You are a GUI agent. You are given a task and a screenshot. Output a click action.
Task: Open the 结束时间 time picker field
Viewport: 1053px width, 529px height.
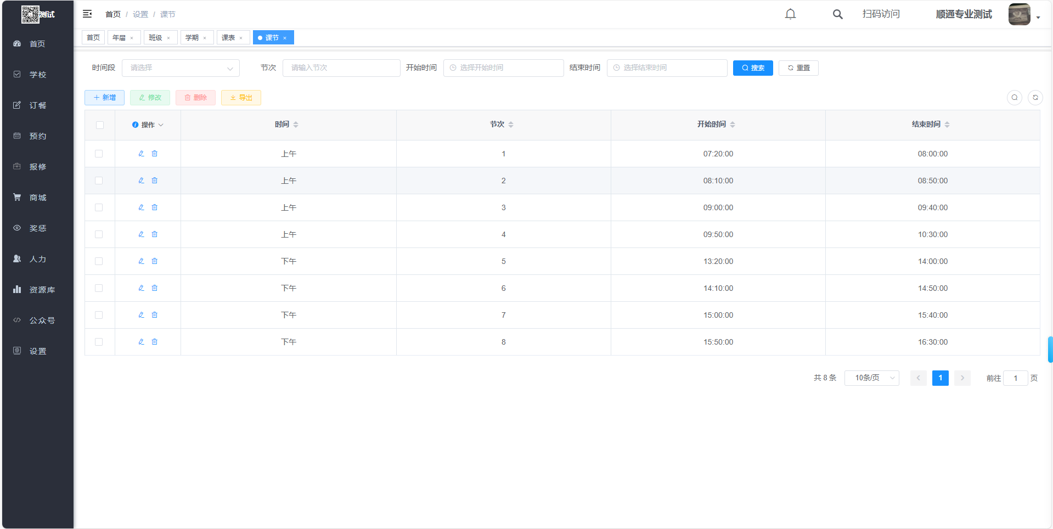[x=667, y=68]
